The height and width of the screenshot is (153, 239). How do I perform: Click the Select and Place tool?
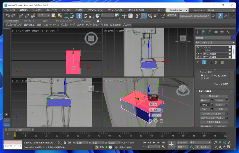point(98,16)
